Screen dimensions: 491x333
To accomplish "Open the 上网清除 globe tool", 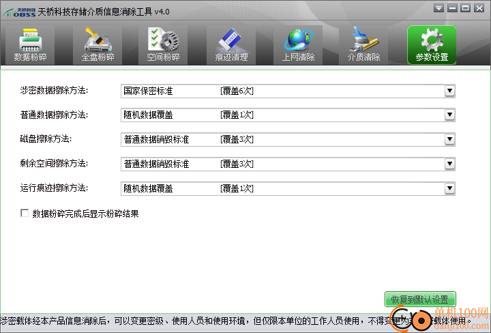I will click(298, 45).
